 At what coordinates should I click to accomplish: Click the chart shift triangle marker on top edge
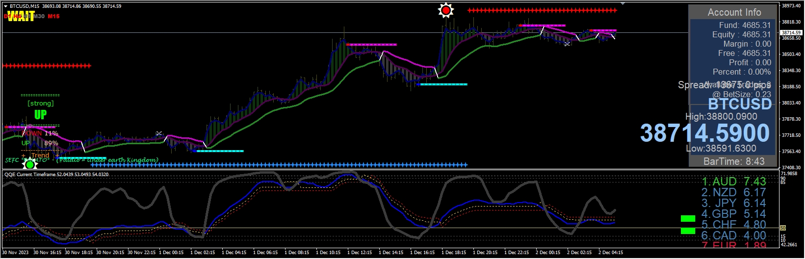click(622, 4)
